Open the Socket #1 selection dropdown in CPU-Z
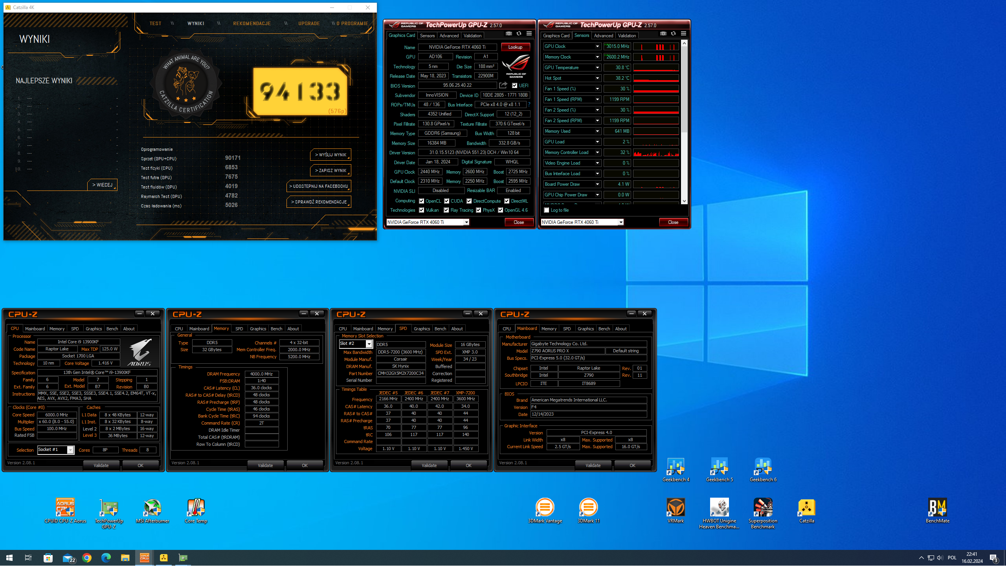This screenshot has width=1006, height=566. point(70,450)
